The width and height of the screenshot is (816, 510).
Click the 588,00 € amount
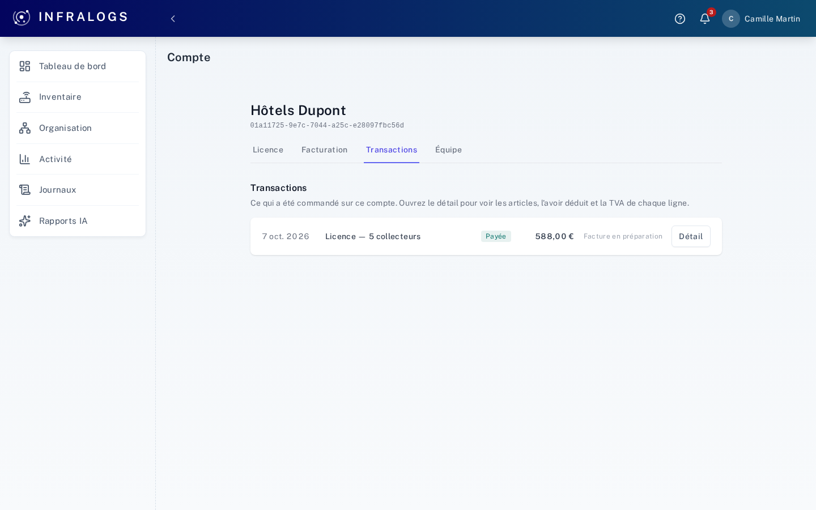(x=555, y=236)
